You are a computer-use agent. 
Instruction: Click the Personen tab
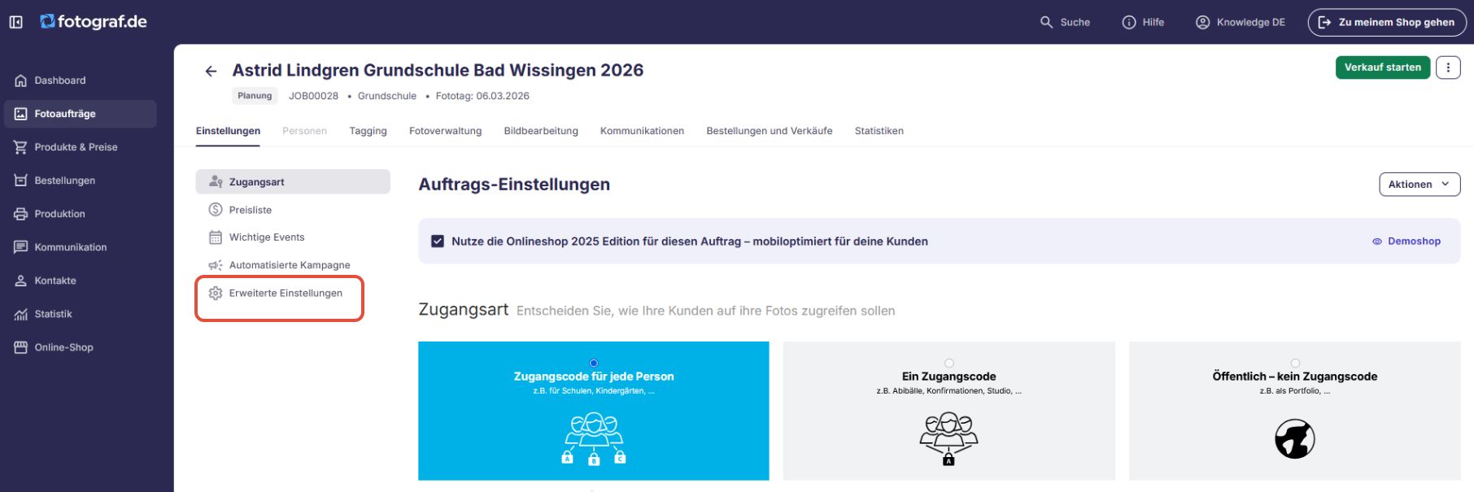point(304,131)
